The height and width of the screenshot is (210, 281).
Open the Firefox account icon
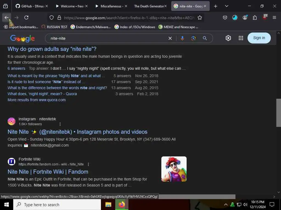click(x=245, y=17)
